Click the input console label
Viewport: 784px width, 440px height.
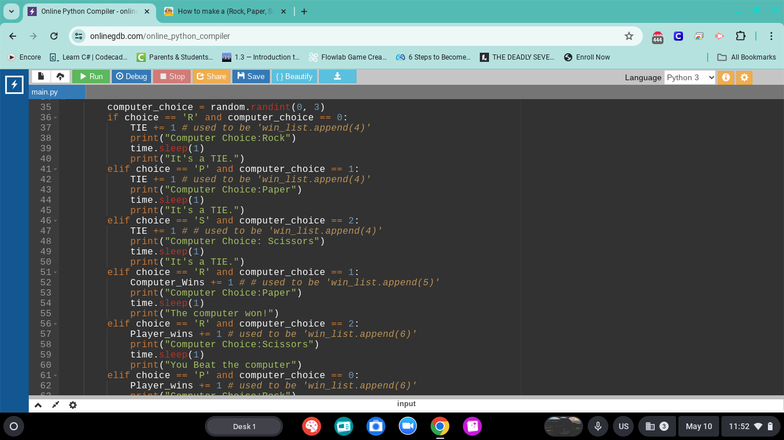(406, 404)
